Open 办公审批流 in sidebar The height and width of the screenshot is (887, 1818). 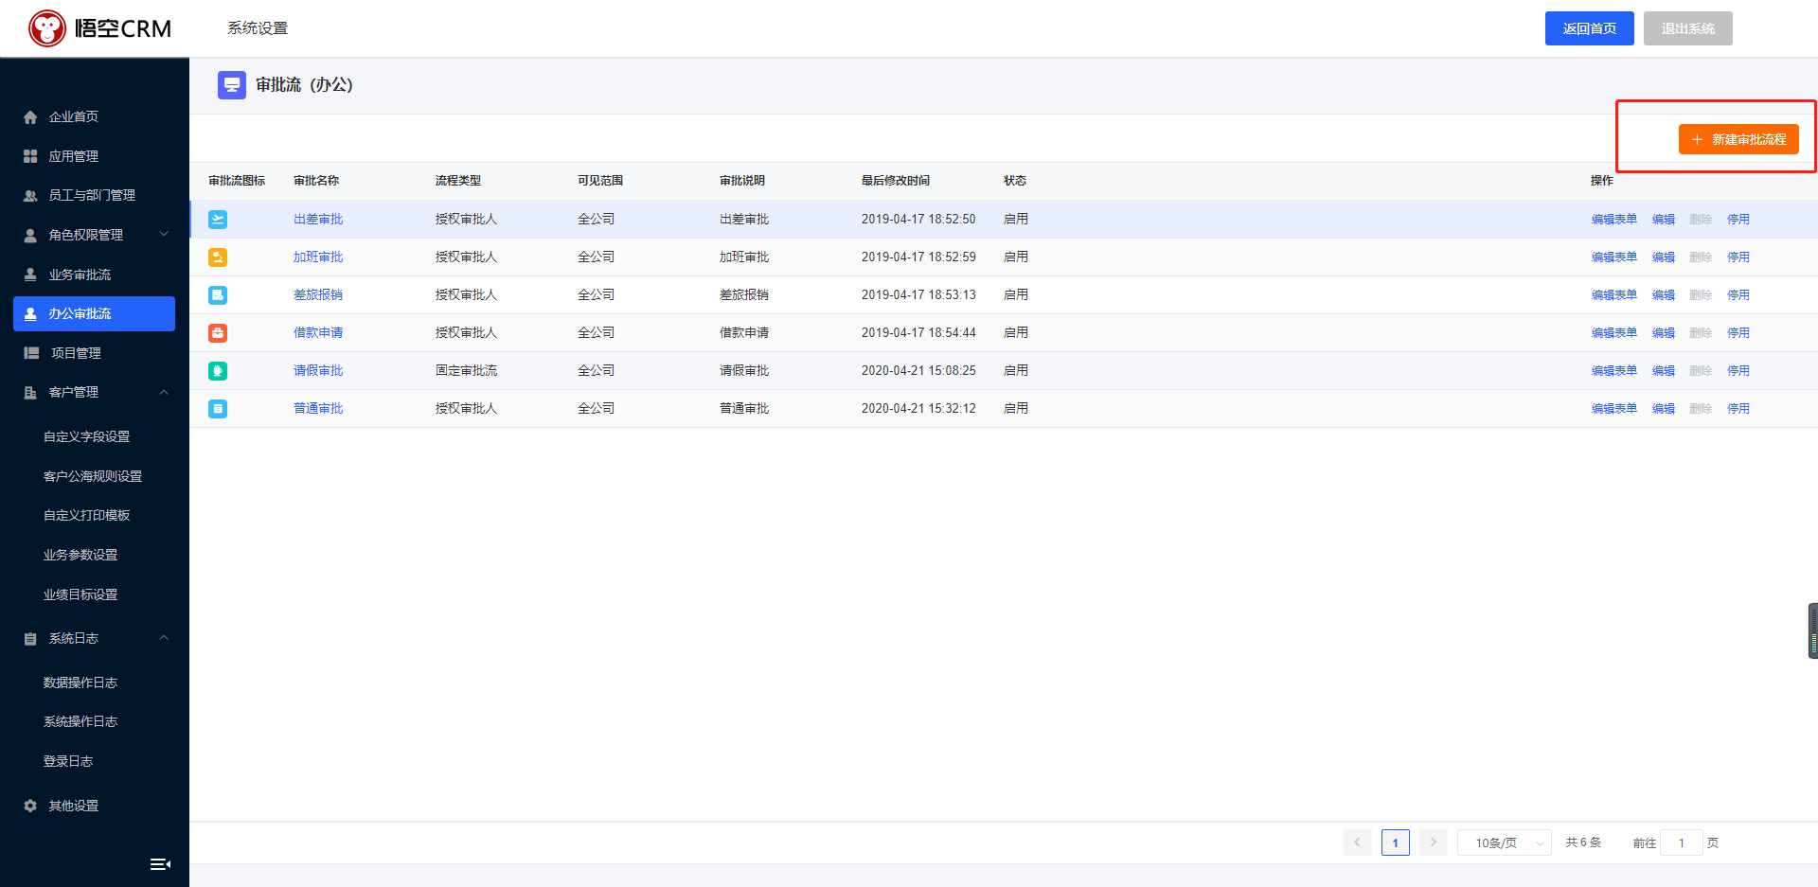pos(94,313)
